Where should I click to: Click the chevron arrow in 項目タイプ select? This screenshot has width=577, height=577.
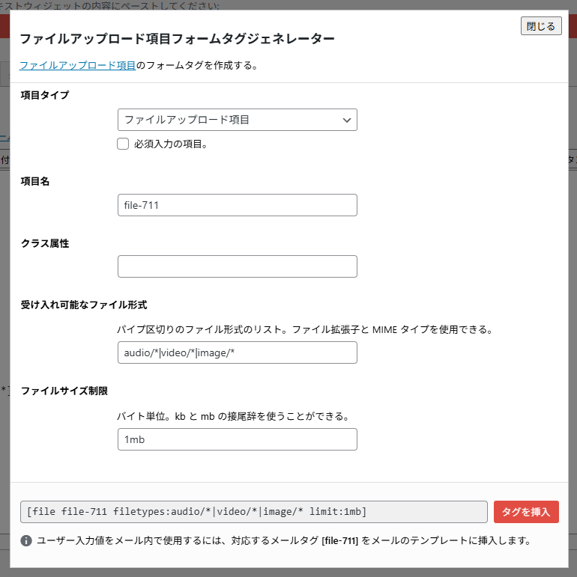pos(346,120)
